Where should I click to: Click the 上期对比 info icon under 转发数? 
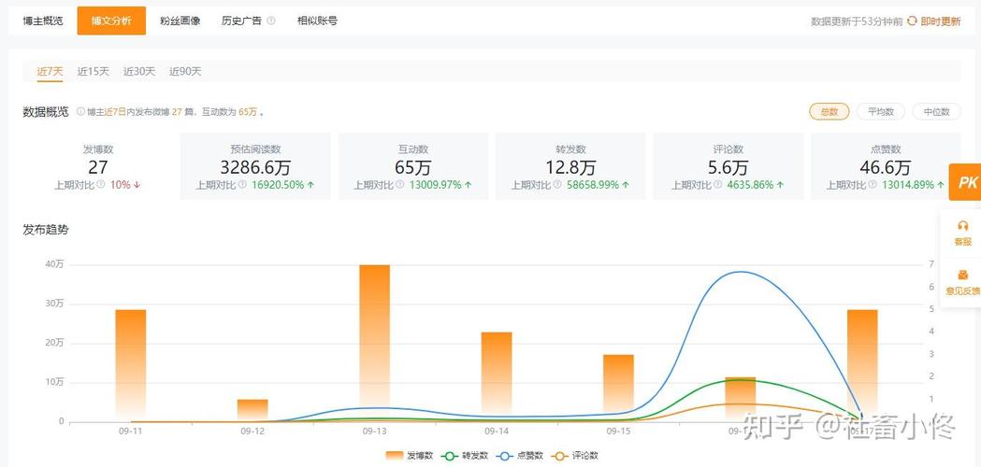[x=557, y=185]
